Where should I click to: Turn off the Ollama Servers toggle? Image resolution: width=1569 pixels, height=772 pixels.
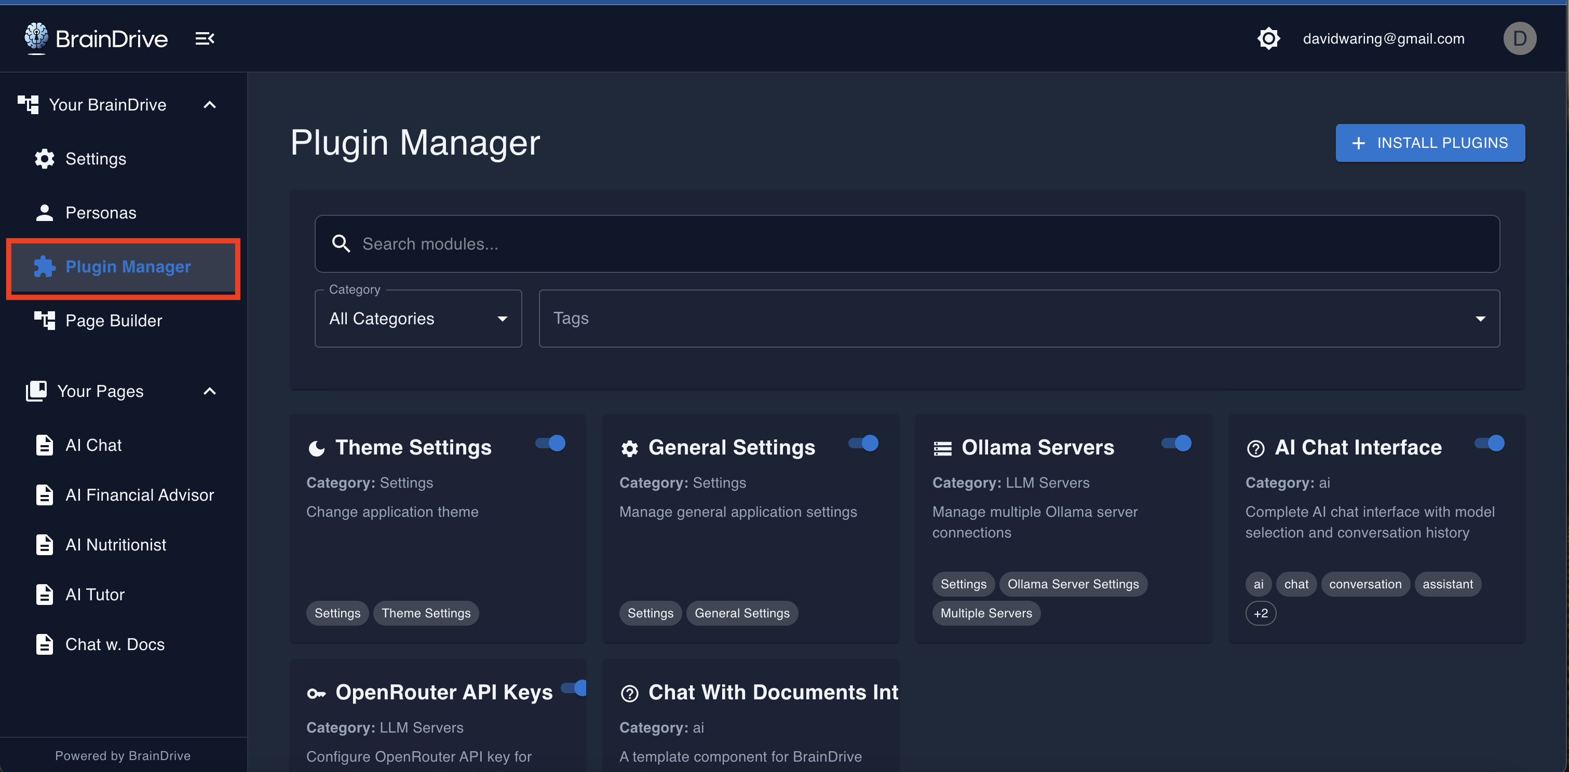[x=1176, y=443]
